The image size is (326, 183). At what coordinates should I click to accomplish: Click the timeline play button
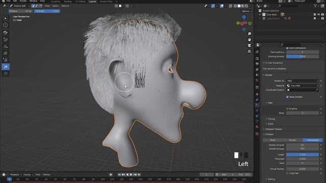tap(131, 175)
